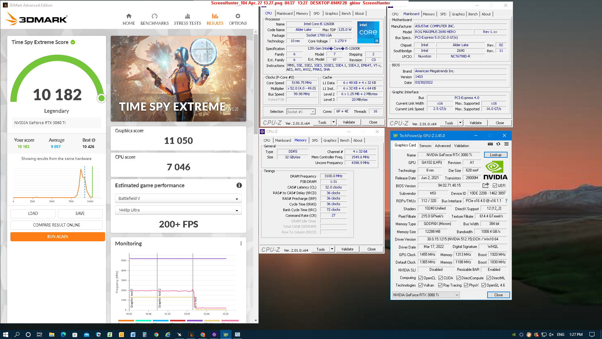Toggle Ray Tracing checkbox
This screenshot has height=339, width=602.
tap(440, 285)
